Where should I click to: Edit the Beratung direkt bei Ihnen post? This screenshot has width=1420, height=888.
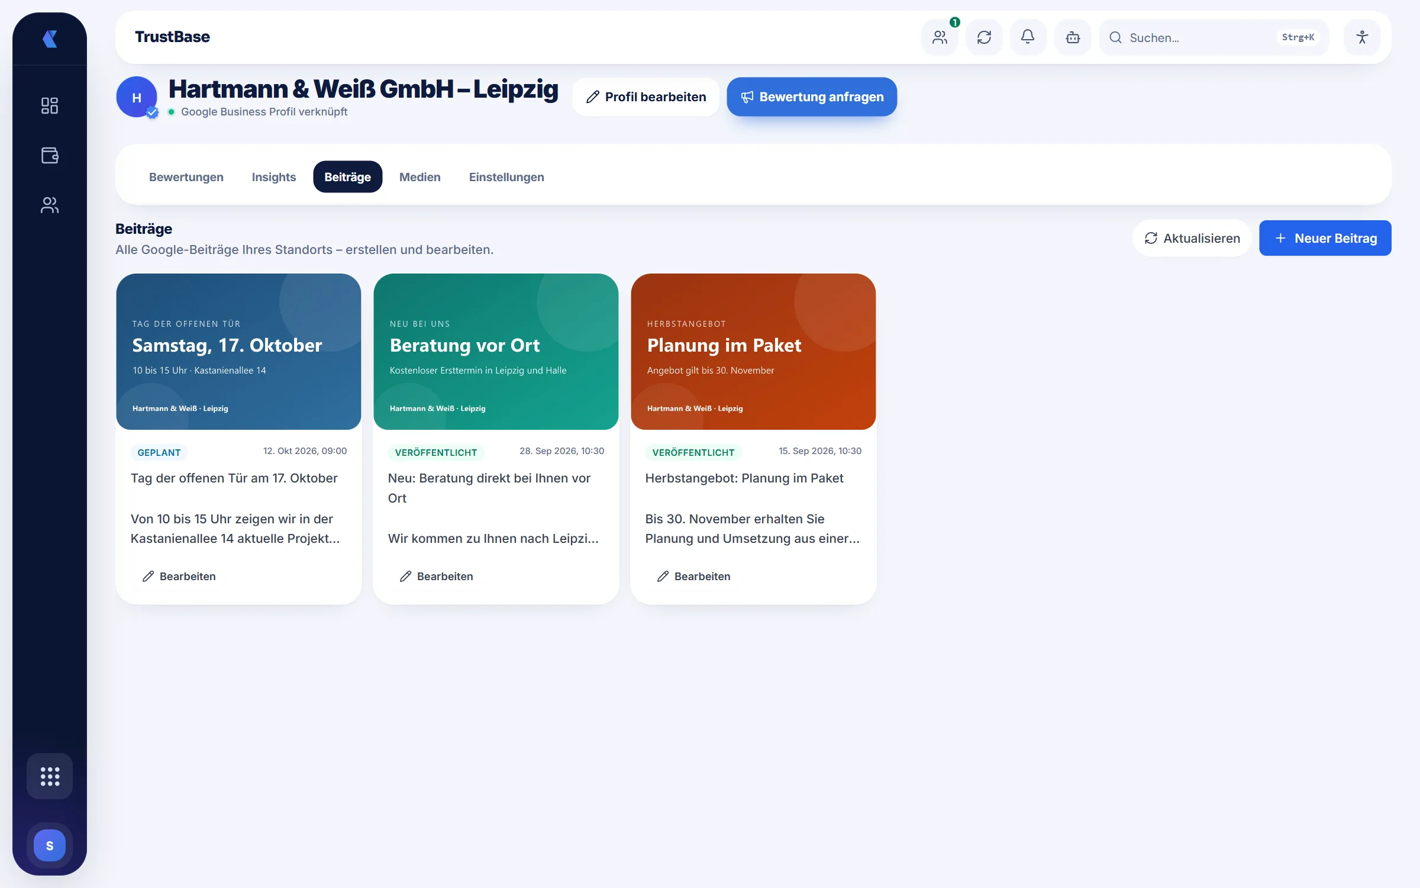coord(437,576)
